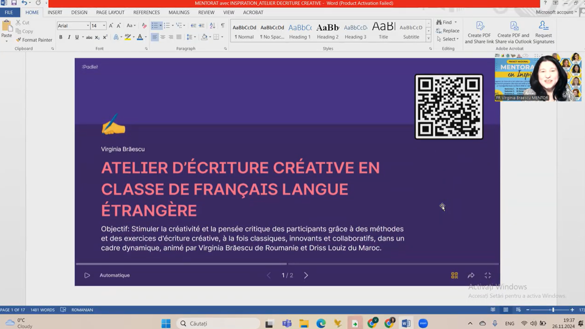Click the Format Painter tool
Viewport: 585px width, 329px height.
pyautogui.click(x=34, y=40)
